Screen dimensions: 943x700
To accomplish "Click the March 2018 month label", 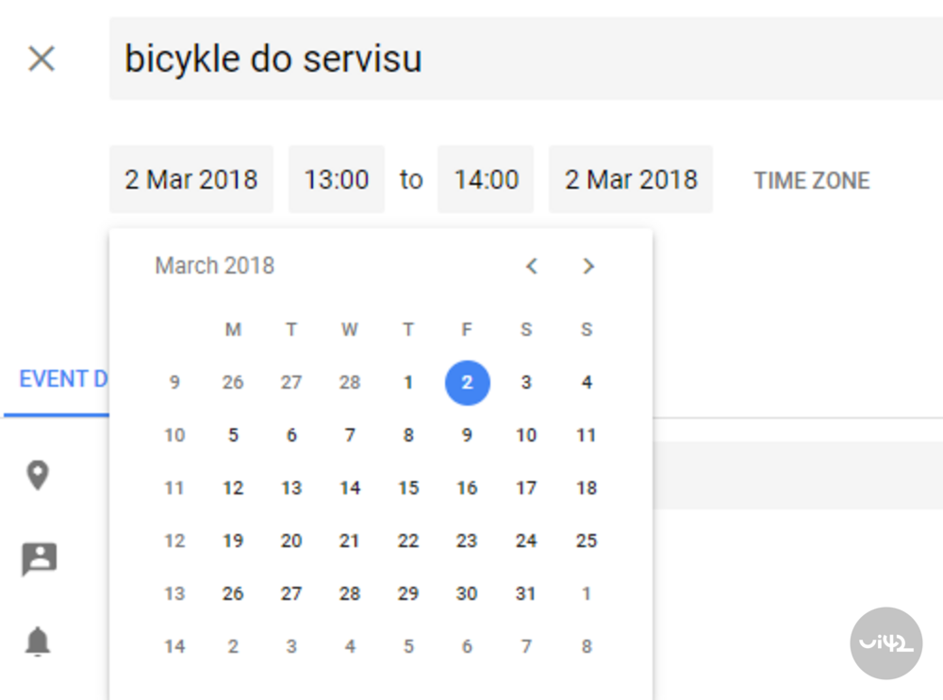I will [214, 265].
